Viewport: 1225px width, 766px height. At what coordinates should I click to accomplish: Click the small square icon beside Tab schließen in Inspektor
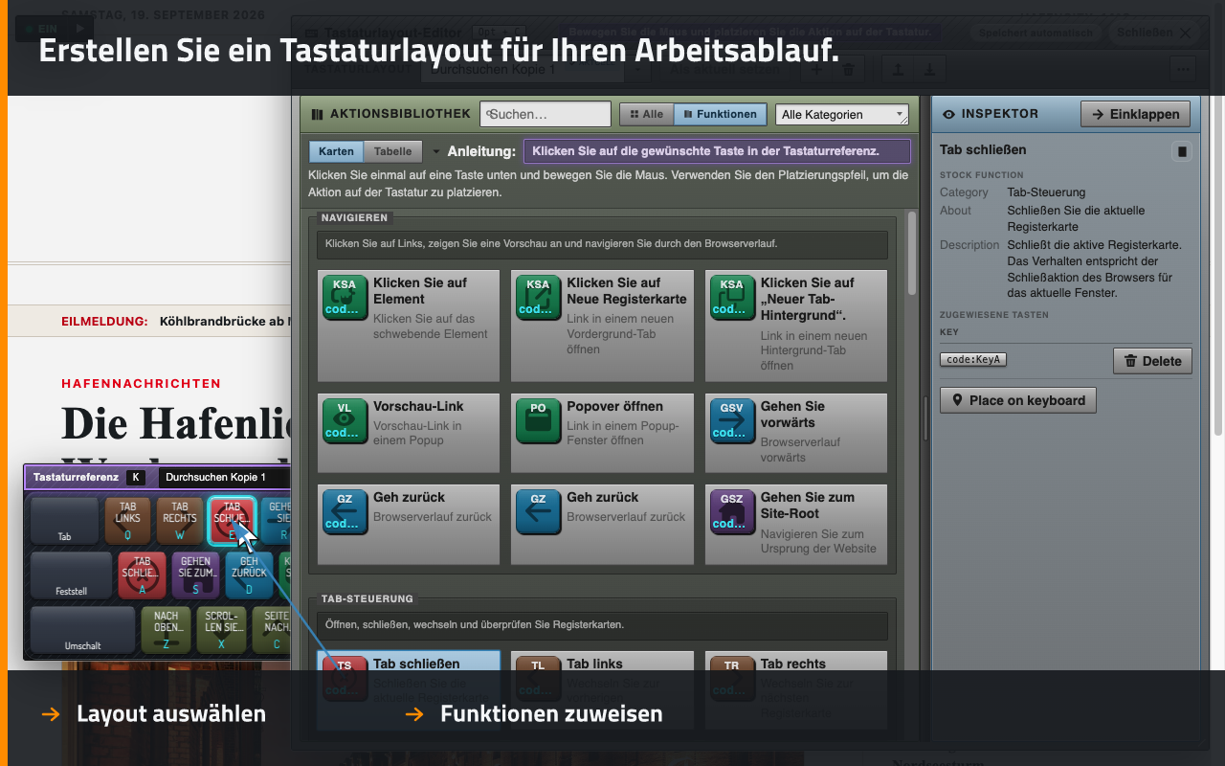[1182, 151]
